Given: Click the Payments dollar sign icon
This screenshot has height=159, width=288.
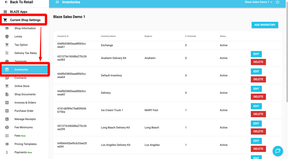Looking at the screenshot, I should click(7, 152).
